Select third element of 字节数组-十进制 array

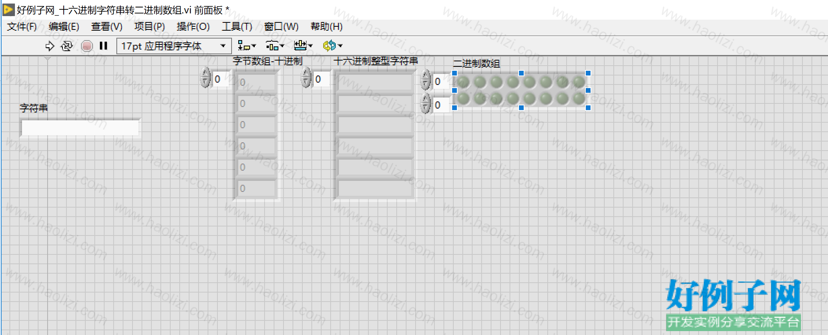(256, 125)
